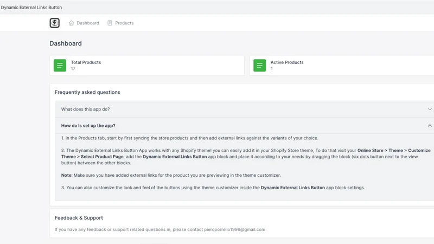Click the Active Products count 1
The width and height of the screenshot is (434, 244).
pos(272,69)
